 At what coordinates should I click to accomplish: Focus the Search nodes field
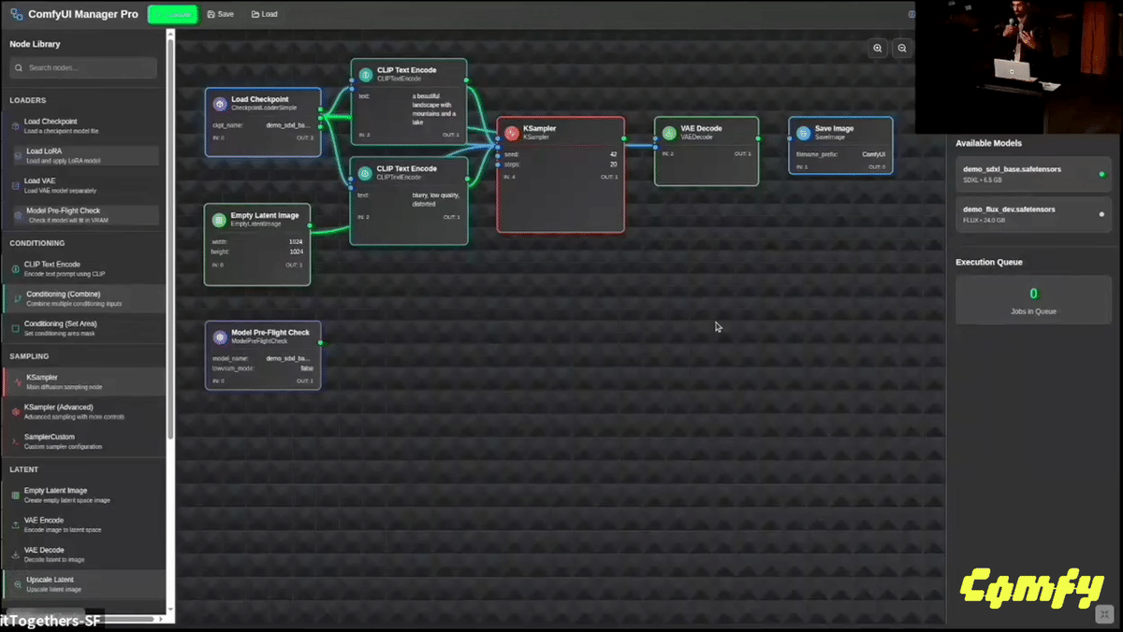83,67
